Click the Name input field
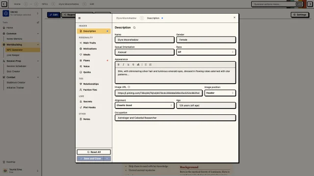The width and height of the screenshot is (314, 176). click(x=144, y=40)
